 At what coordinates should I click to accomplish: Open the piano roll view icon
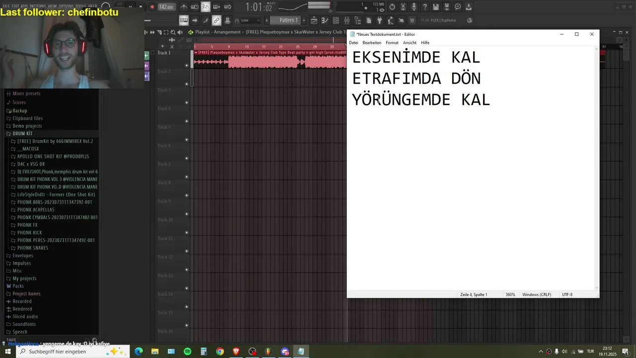325,20
